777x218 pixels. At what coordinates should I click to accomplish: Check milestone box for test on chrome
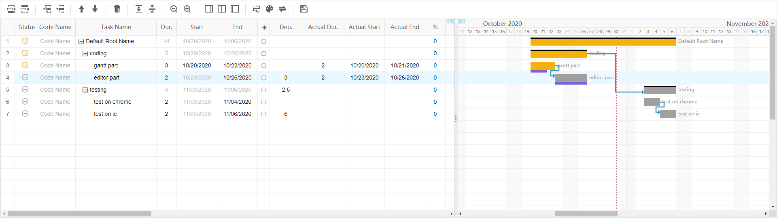click(x=264, y=102)
